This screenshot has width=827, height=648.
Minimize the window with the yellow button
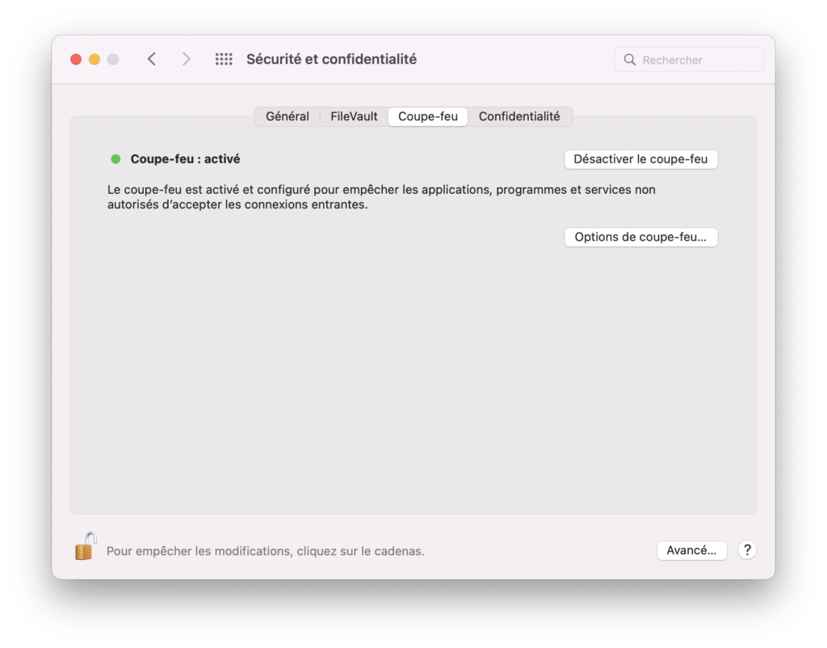click(94, 59)
